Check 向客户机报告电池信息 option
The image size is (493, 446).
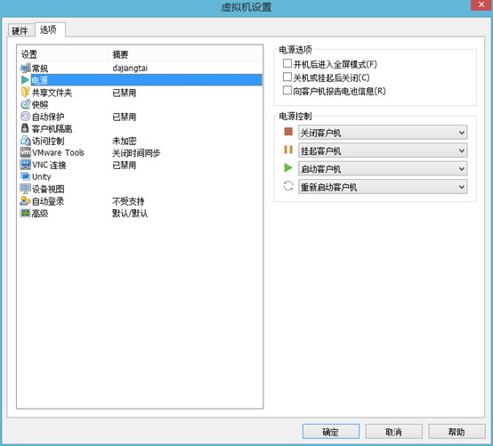[x=287, y=90]
